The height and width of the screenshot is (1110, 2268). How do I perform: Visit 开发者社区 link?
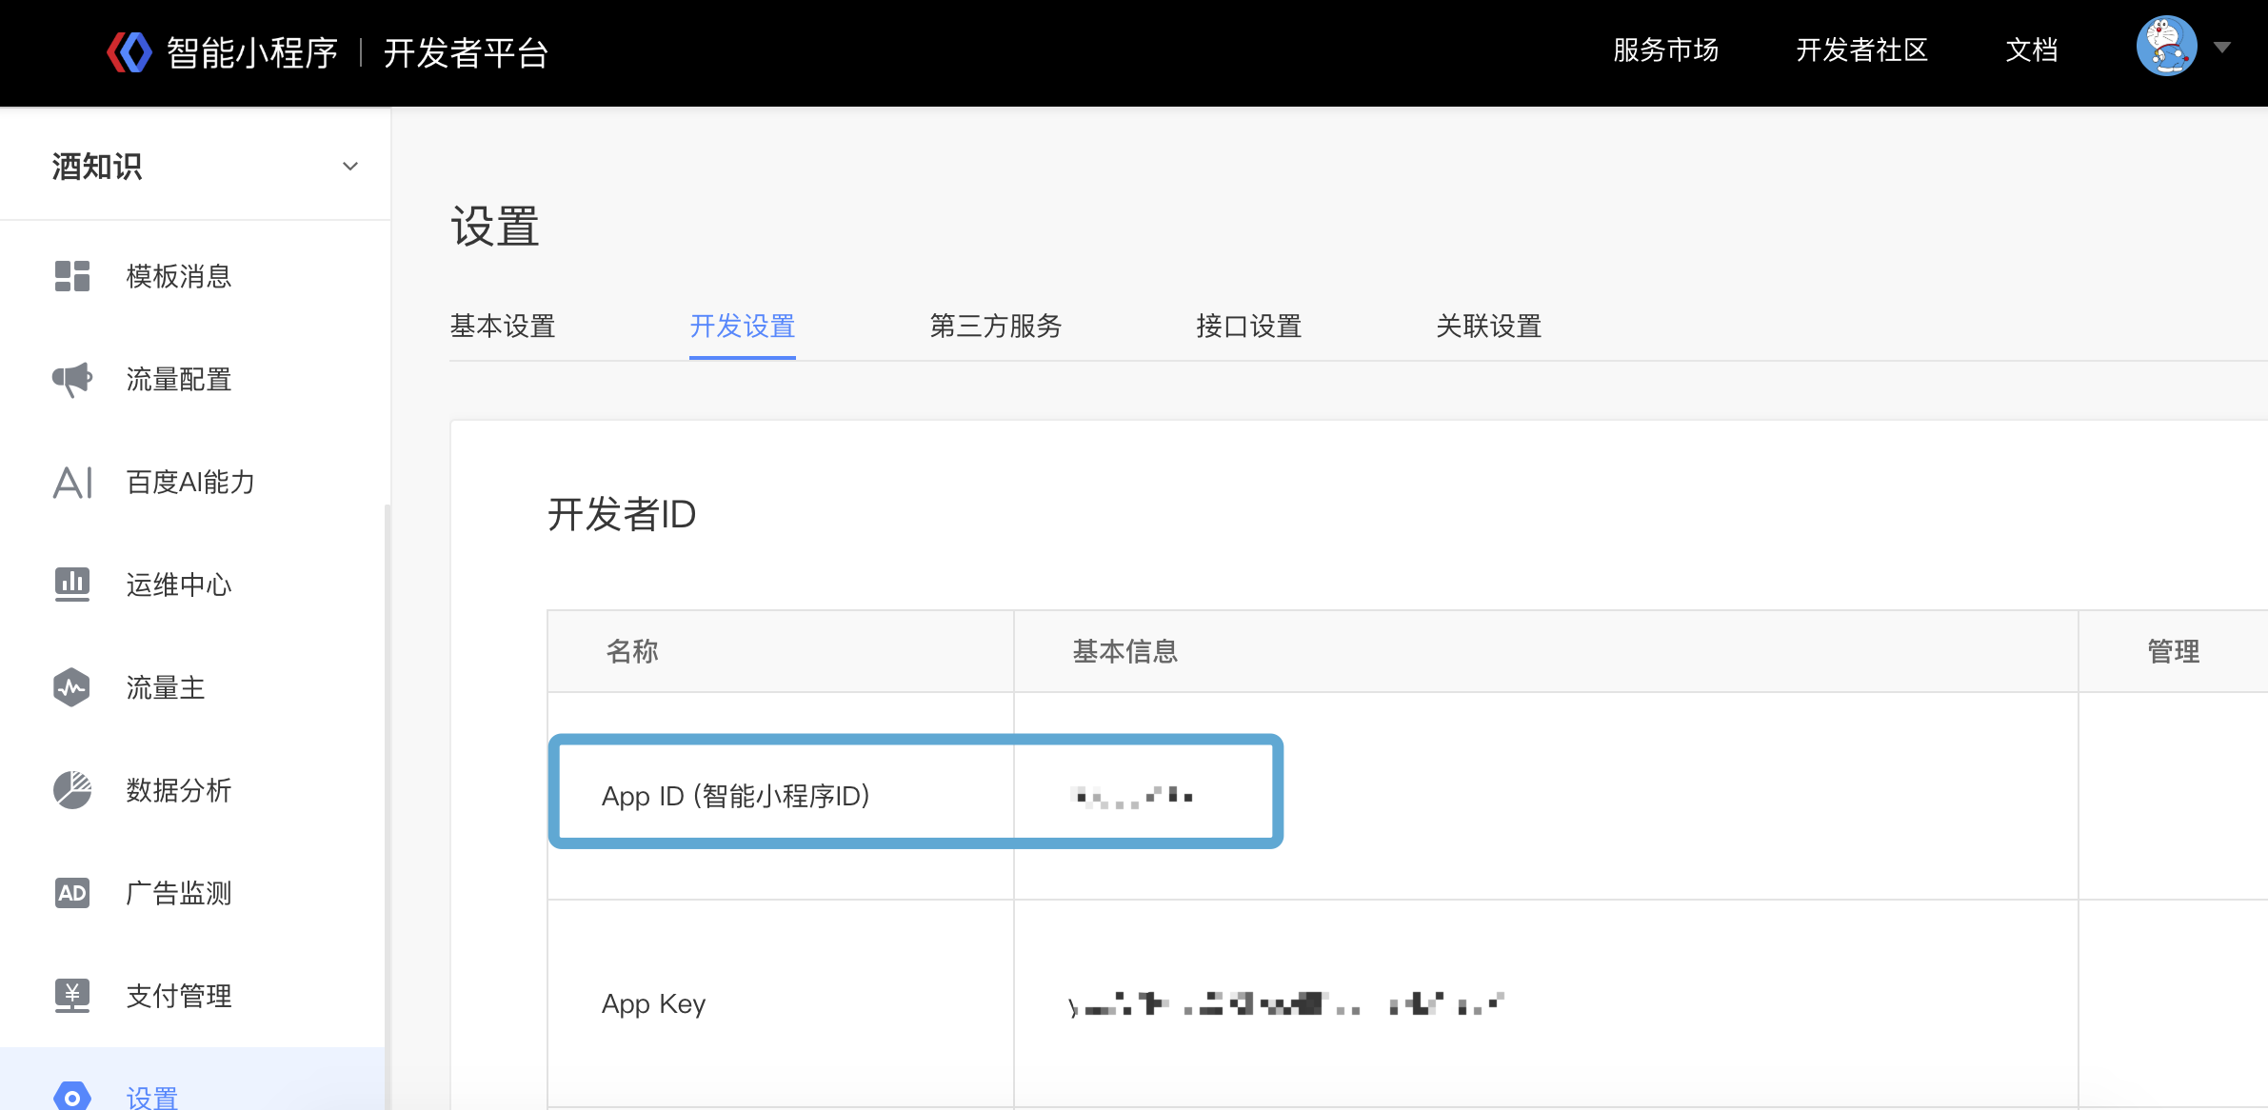click(x=1860, y=50)
